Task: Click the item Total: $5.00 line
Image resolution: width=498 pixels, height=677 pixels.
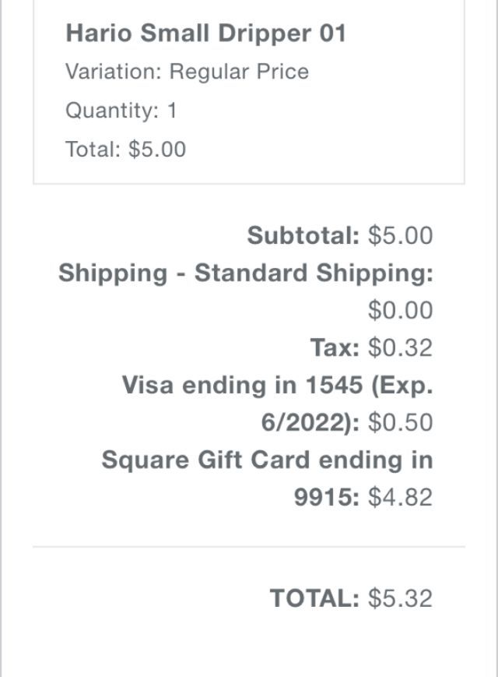Action: tap(125, 149)
